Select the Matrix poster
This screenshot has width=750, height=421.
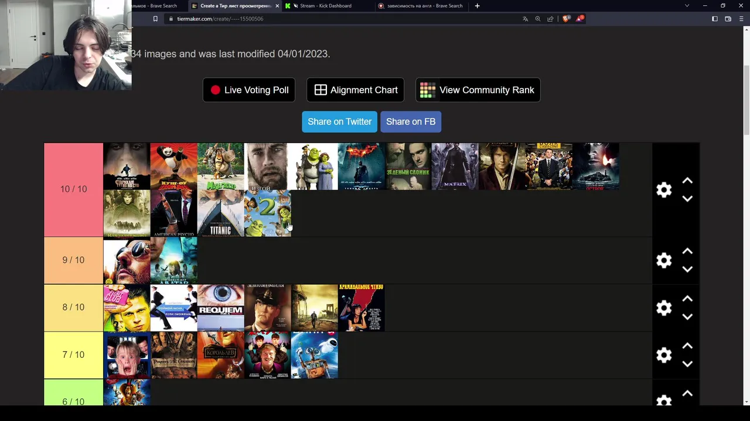[455, 166]
